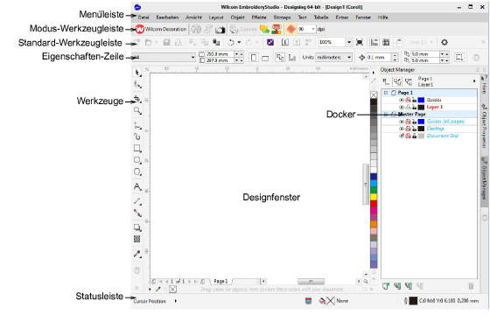
Task: Select the Ellipse tool
Action: click(x=136, y=160)
